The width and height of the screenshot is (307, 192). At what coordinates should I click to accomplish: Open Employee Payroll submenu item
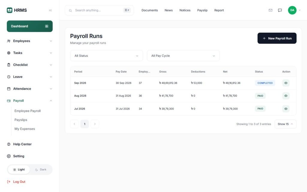(x=28, y=111)
